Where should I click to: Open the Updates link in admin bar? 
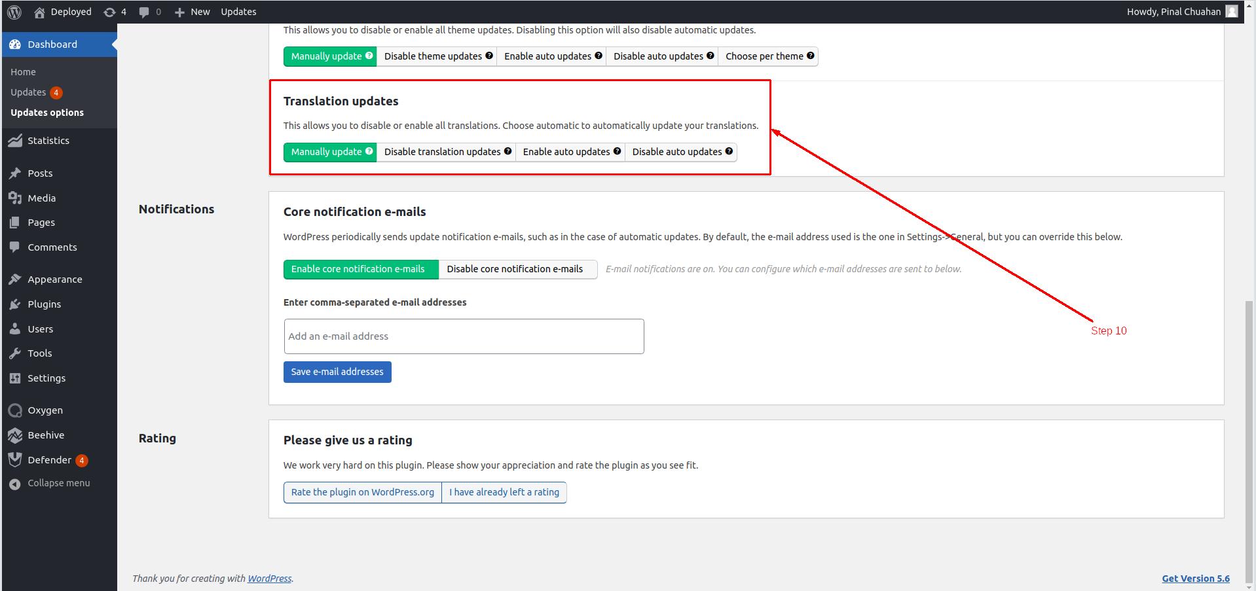238,12
